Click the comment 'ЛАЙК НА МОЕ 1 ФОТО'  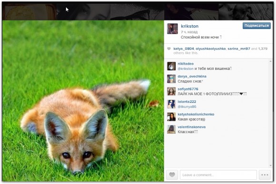pyautogui.click(x=197, y=94)
